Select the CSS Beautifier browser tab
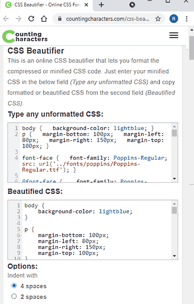 pos(47,5)
